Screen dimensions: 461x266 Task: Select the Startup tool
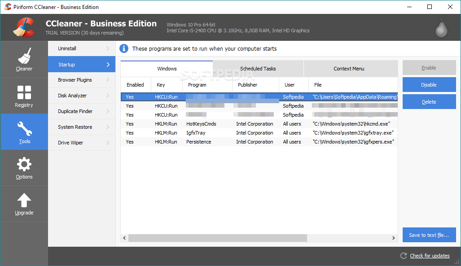tap(82, 64)
